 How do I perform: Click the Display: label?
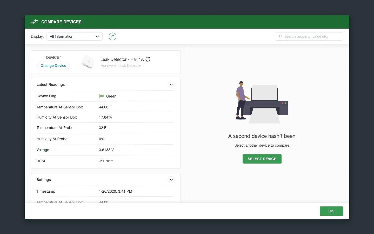point(37,36)
